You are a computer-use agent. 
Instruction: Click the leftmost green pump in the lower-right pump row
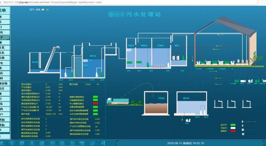tap(237, 81)
